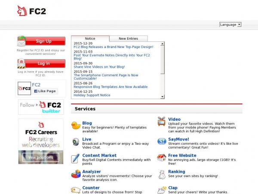Click 'Register for FC2 ID' description text
Viewport: 258px width, 194px height.
click(41, 52)
